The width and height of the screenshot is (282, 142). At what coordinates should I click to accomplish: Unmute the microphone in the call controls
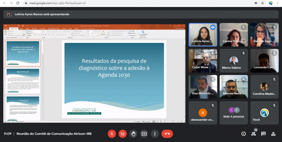[x=112, y=134]
